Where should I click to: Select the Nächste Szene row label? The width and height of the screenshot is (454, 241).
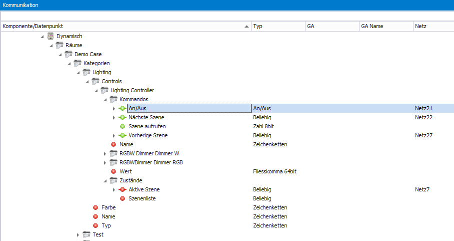pyautogui.click(x=146, y=117)
